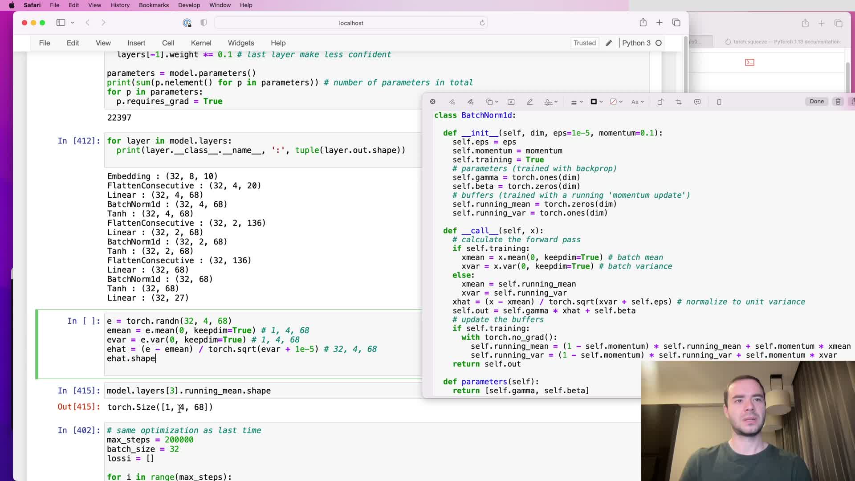Open the Kernel menu in Jupyter
855x481 pixels.
click(201, 43)
